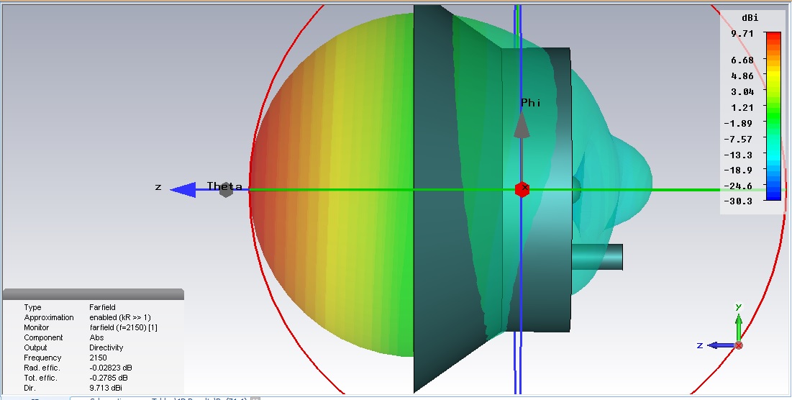Click the small blue z arrow in orientation gizmo
The height and width of the screenshot is (400, 792).
[721, 345]
